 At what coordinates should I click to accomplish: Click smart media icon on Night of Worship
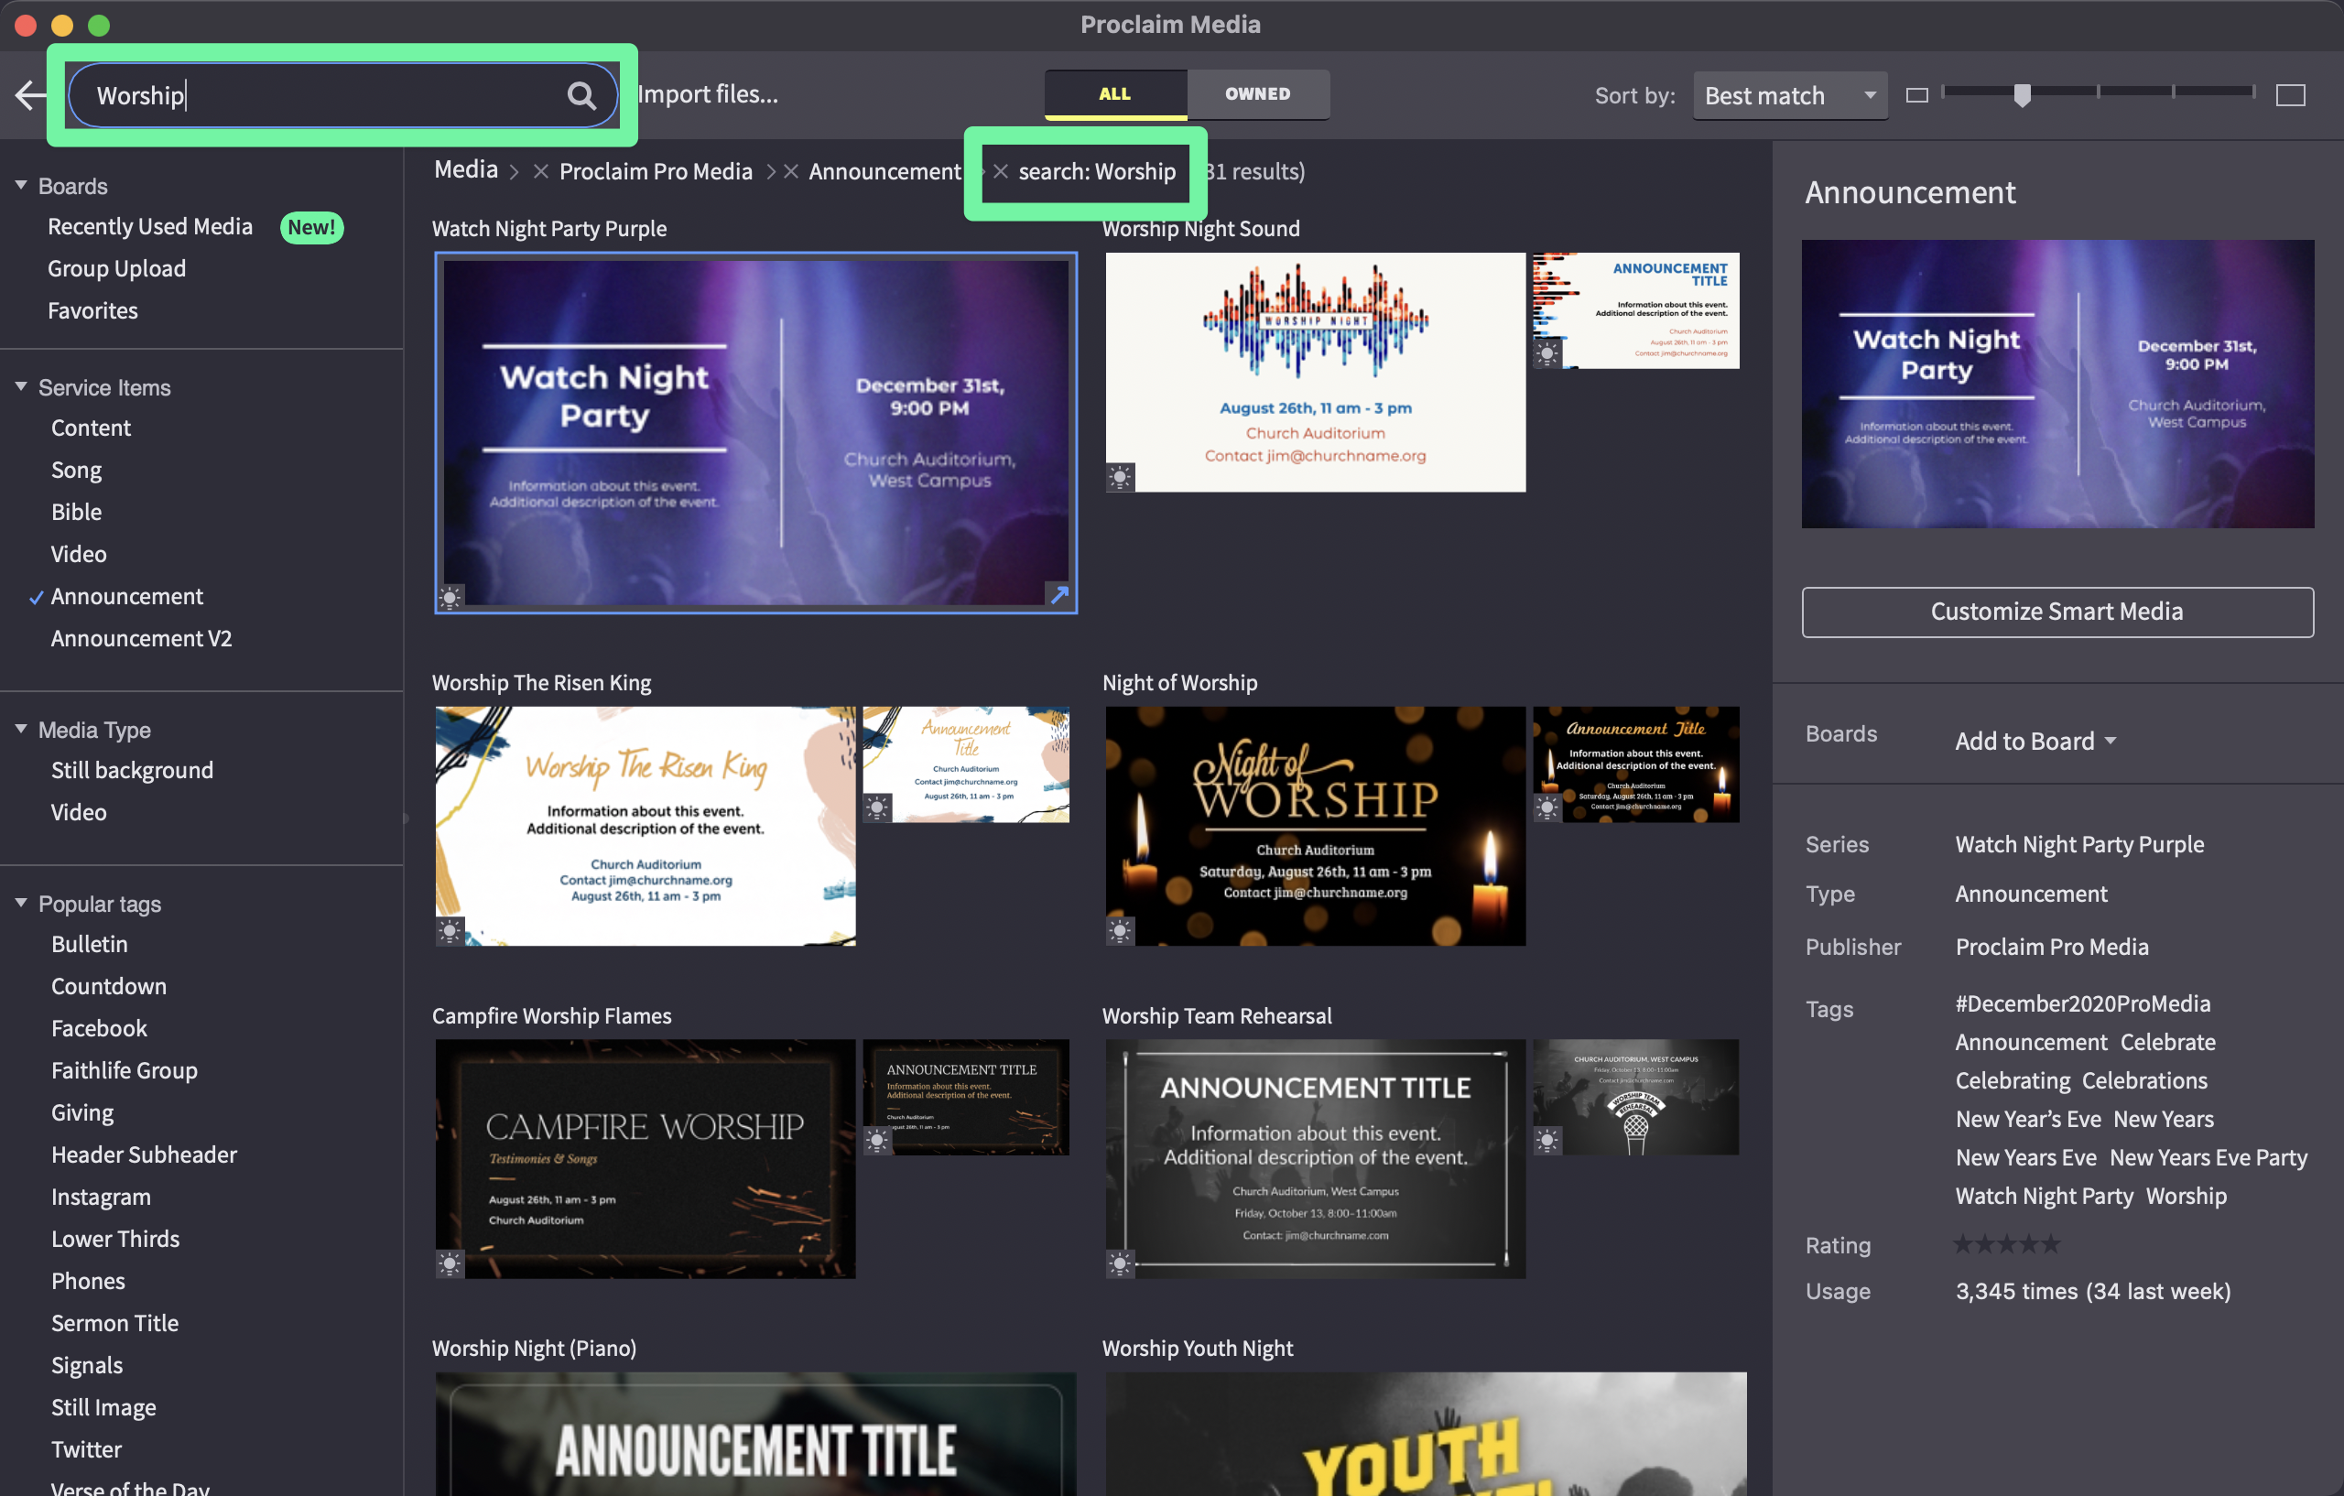(x=1120, y=930)
